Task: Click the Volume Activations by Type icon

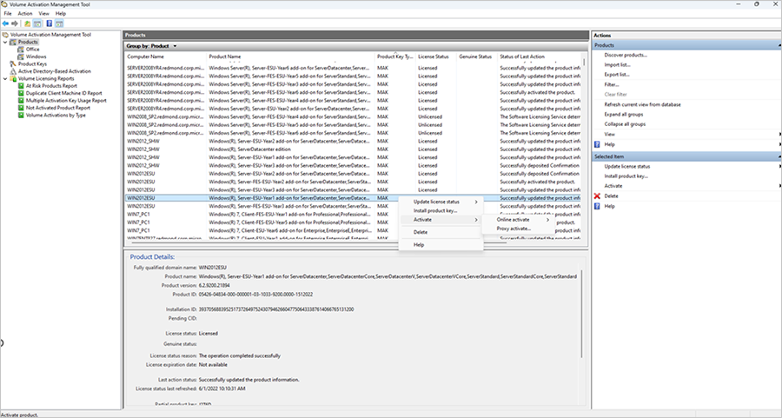Action: click(x=21, y=116)
